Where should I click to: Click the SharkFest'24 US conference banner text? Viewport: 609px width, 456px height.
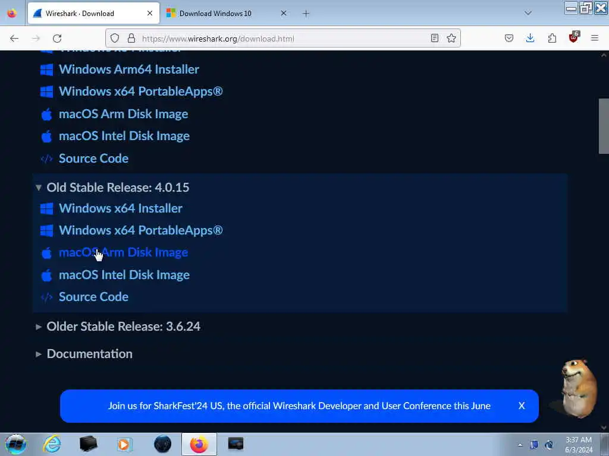pos(299,406)
